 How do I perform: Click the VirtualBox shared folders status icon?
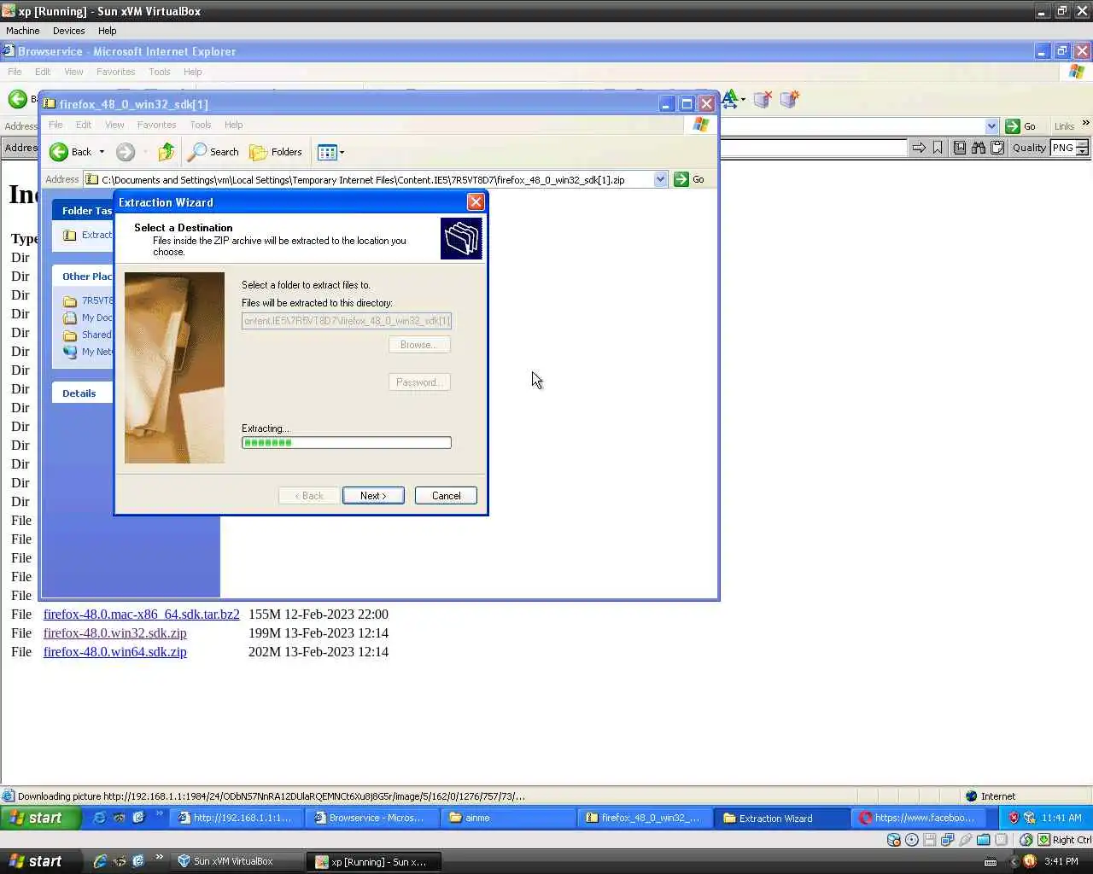(x=984, y=840)
